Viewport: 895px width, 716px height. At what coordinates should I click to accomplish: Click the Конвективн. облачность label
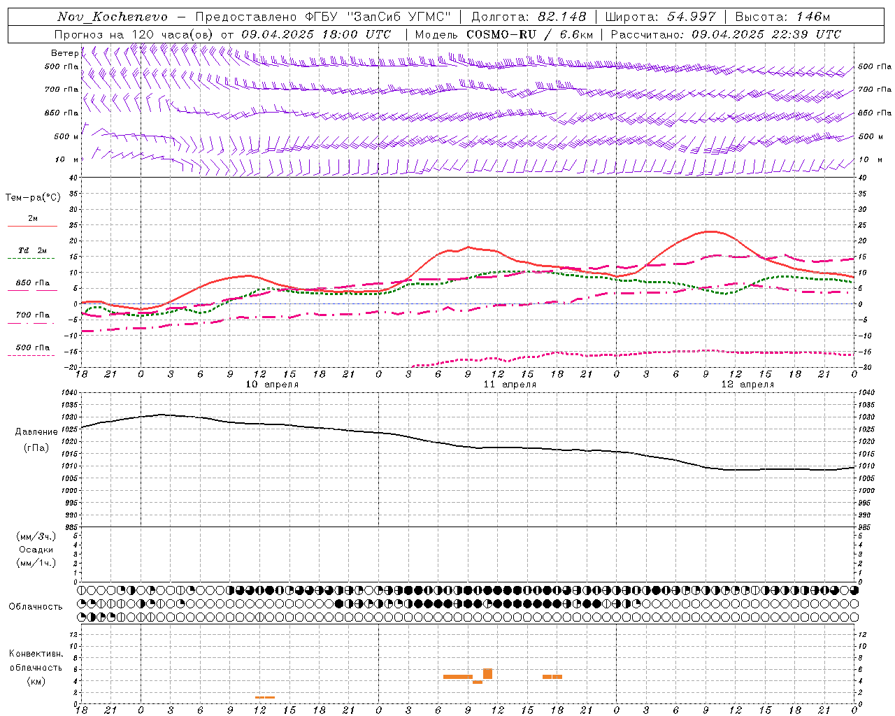(x=36, y=661)
